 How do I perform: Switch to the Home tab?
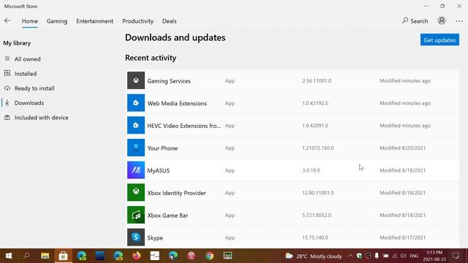coord(29,21)
